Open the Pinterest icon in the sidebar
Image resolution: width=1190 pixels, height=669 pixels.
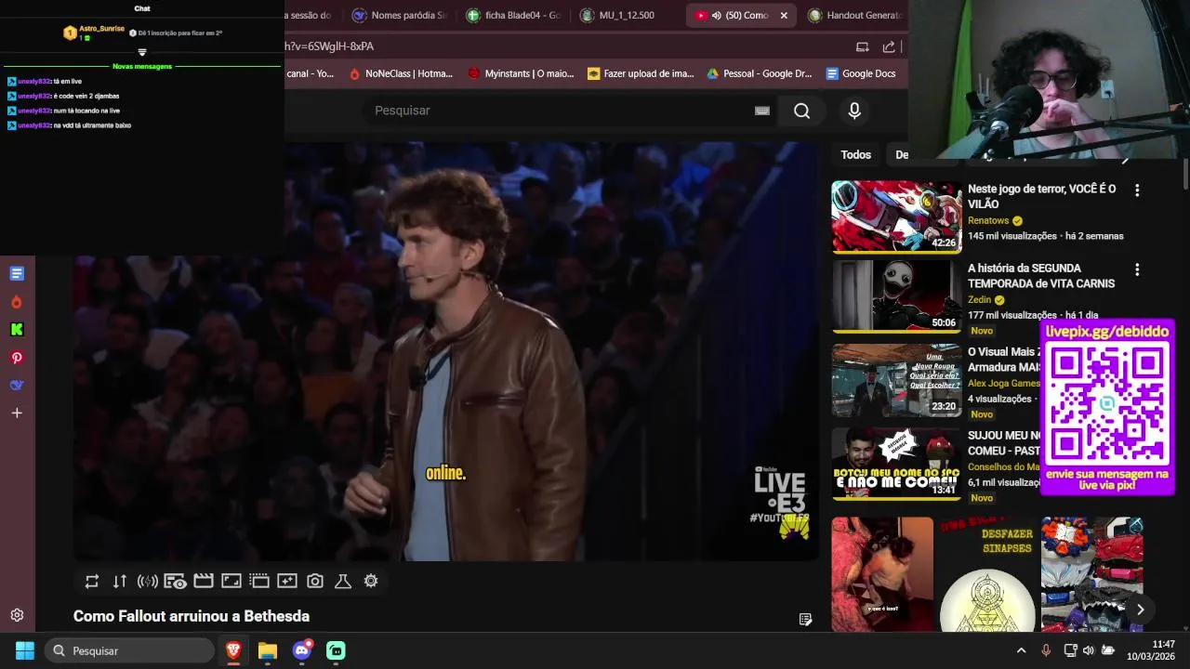click(x=17, y=358)
